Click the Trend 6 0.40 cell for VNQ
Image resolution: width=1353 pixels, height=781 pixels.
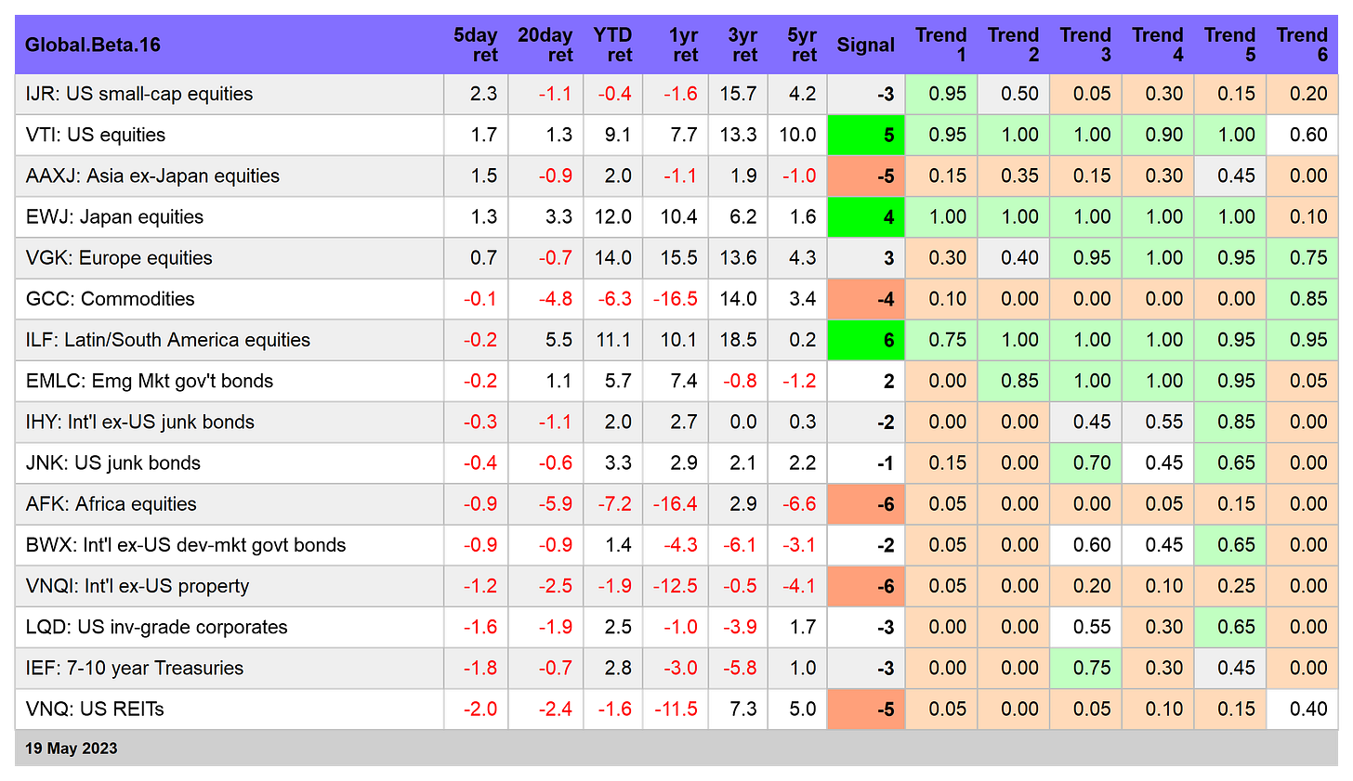coord(1303,709)
